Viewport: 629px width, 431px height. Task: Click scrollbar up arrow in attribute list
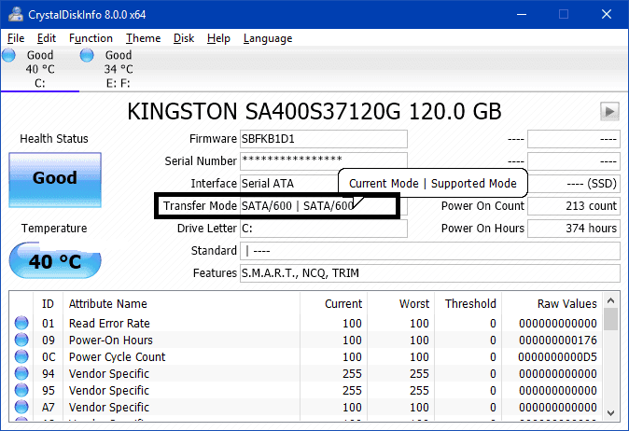[610, 300]
